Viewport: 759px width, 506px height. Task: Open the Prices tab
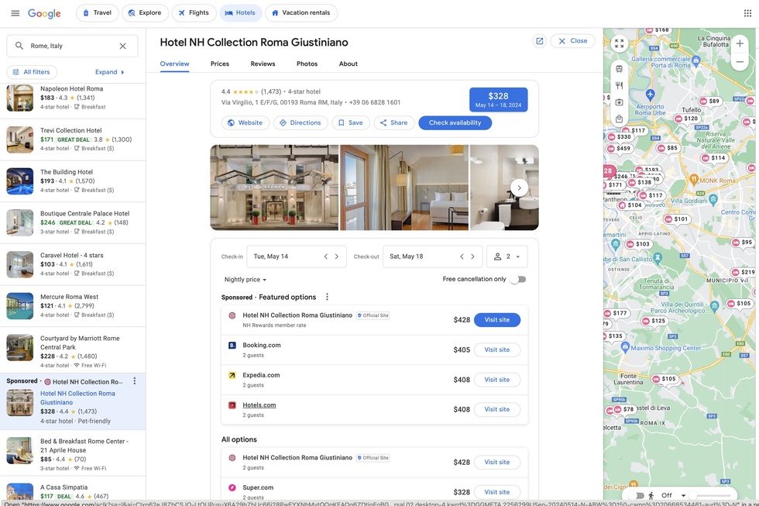point(220,64)
